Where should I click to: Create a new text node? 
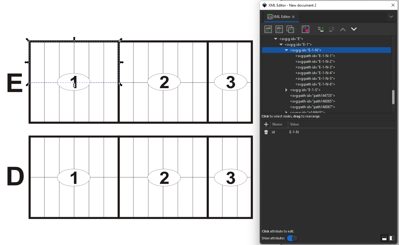[x=279, y=29]
